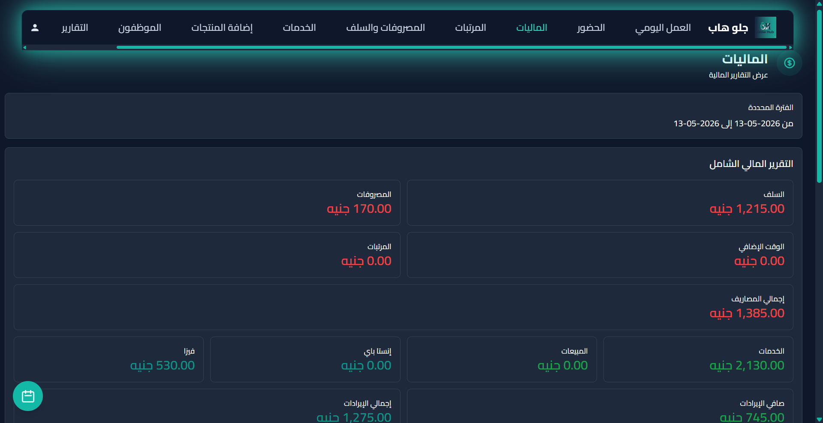Click الوقت الإضافي value 0.00 جنيه

coord(760,261)
